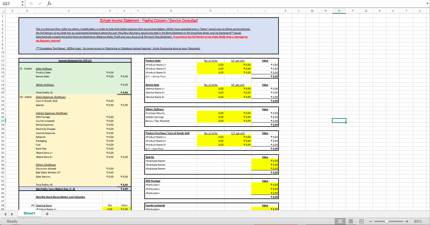The width and height of the screenshot is (430, 225).
Task: Expand the formula bar with right arrow
Action: [427, 4]
